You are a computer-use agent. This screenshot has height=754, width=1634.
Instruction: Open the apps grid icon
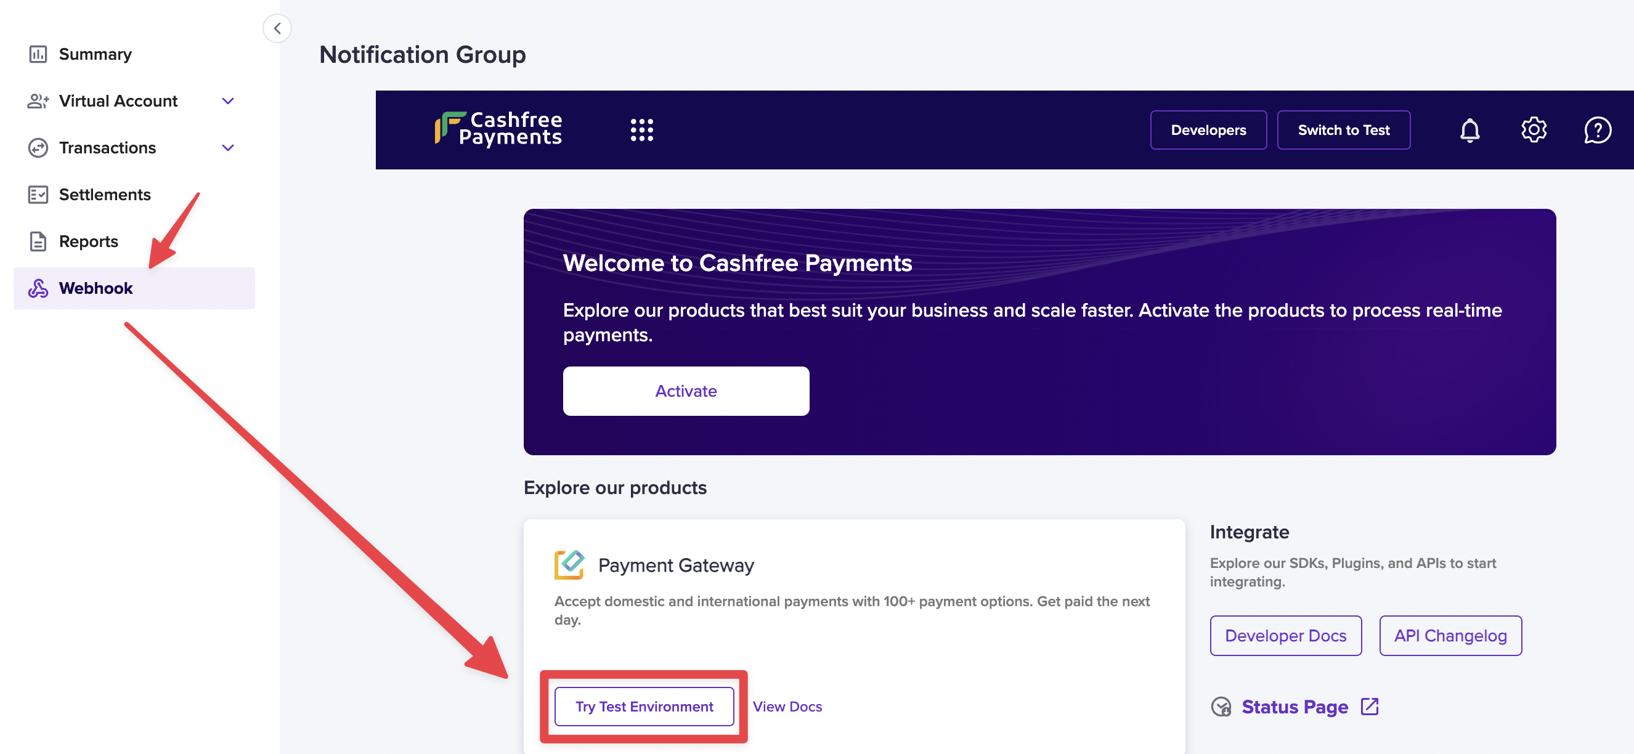(643, 130)
